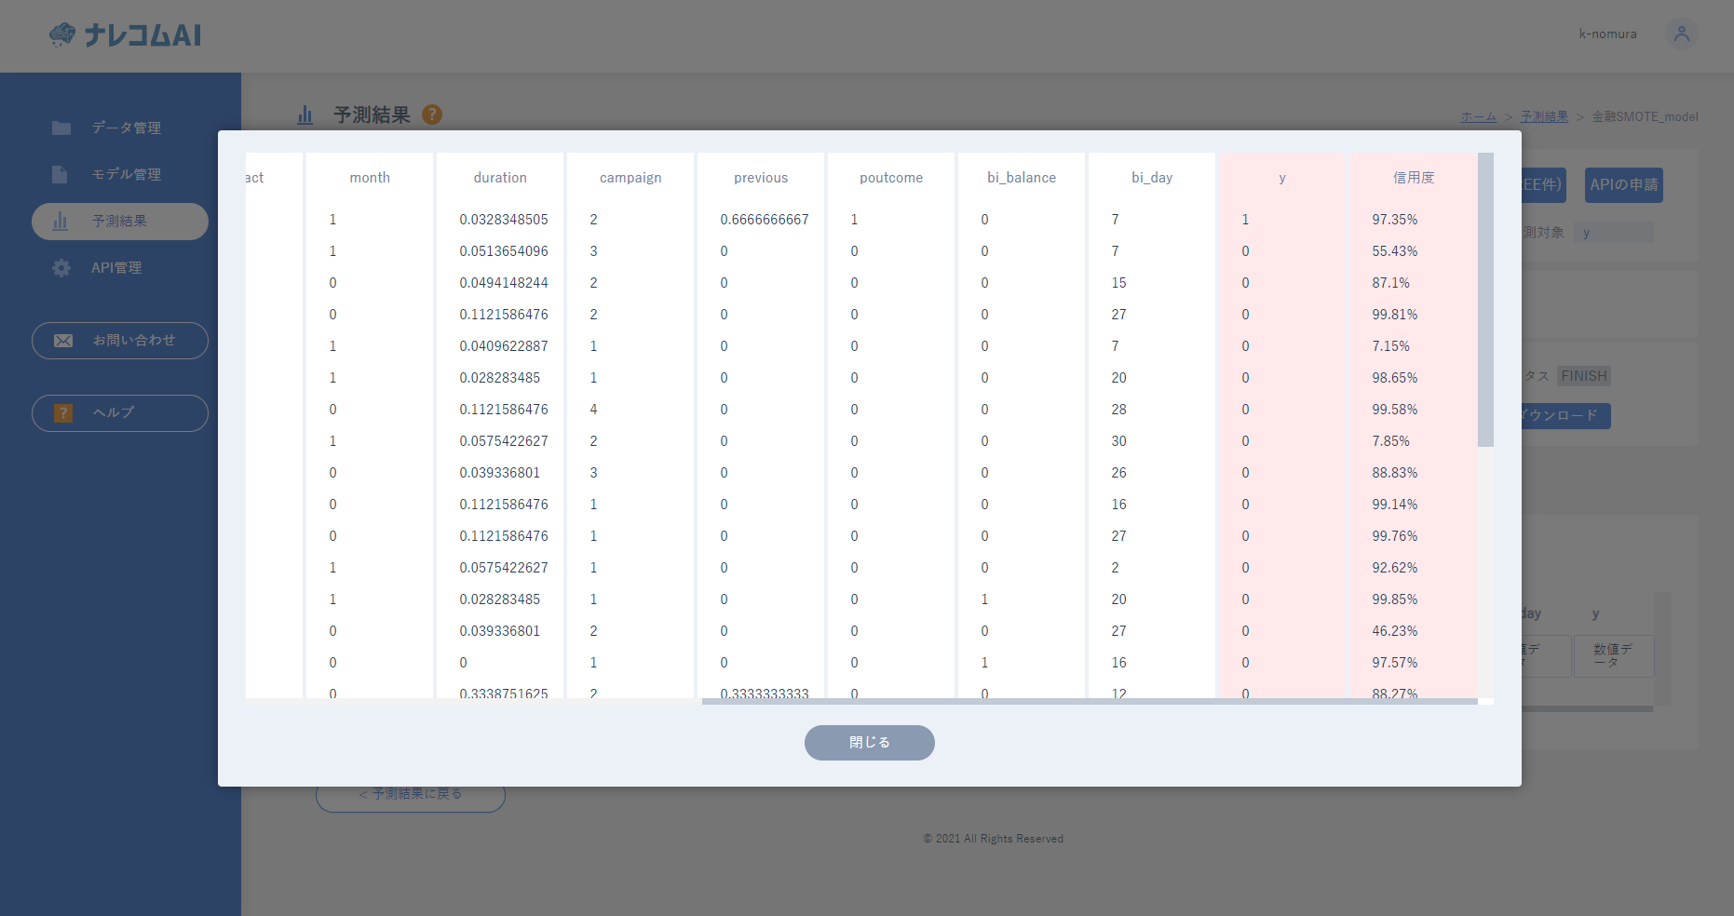Click duration value 0.0328348505

tap(504, 220)
